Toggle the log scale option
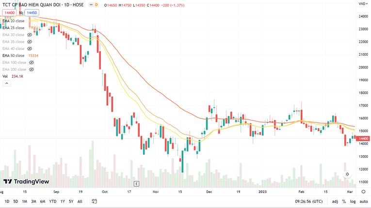 353,201
